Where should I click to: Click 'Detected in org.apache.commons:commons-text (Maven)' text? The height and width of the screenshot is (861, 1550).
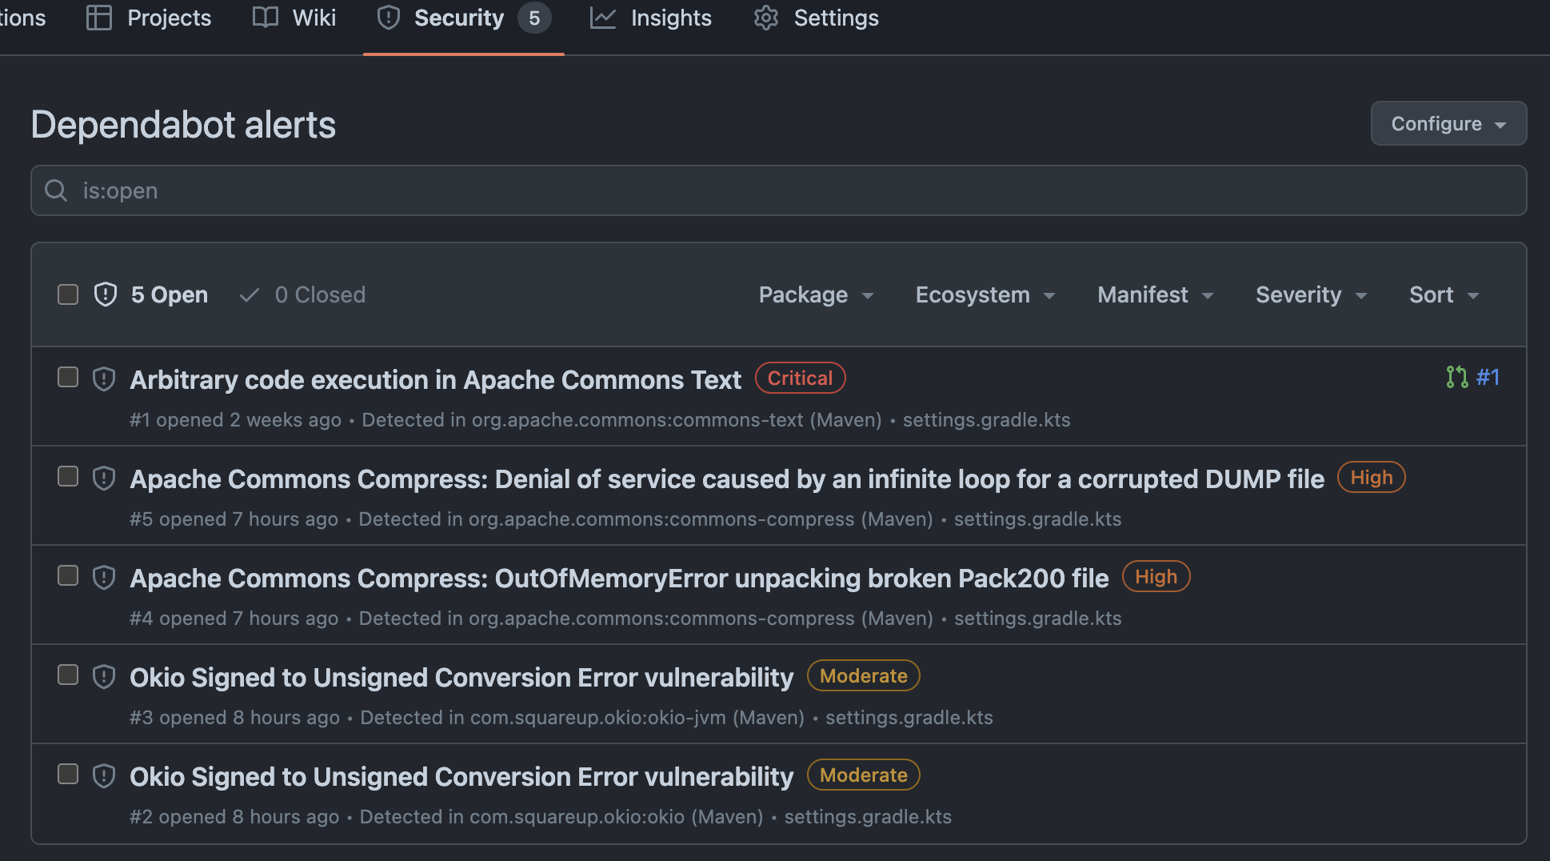pos(621,420)
